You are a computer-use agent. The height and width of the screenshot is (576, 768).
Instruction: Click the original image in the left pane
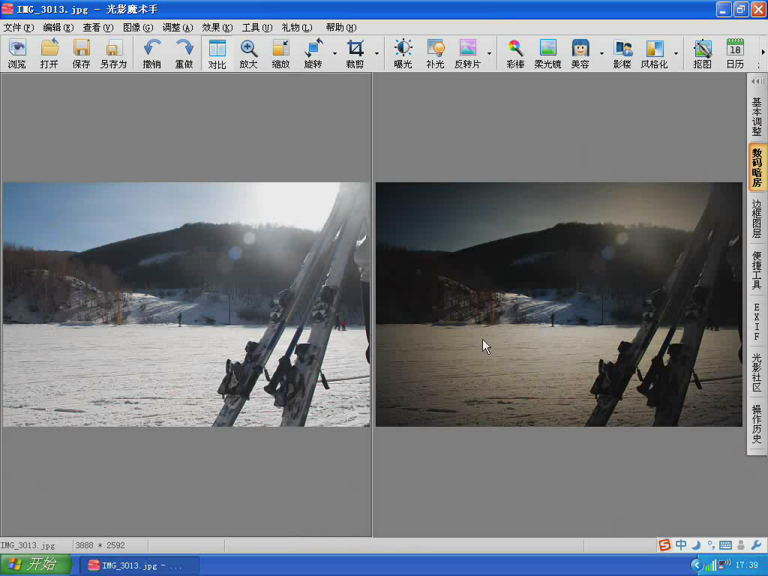[186, 304]
